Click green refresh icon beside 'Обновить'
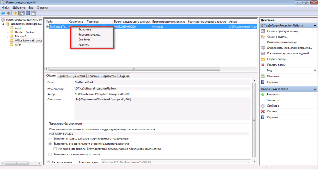The width and height of the screenshot is (318, 178). tap(263, 76)
